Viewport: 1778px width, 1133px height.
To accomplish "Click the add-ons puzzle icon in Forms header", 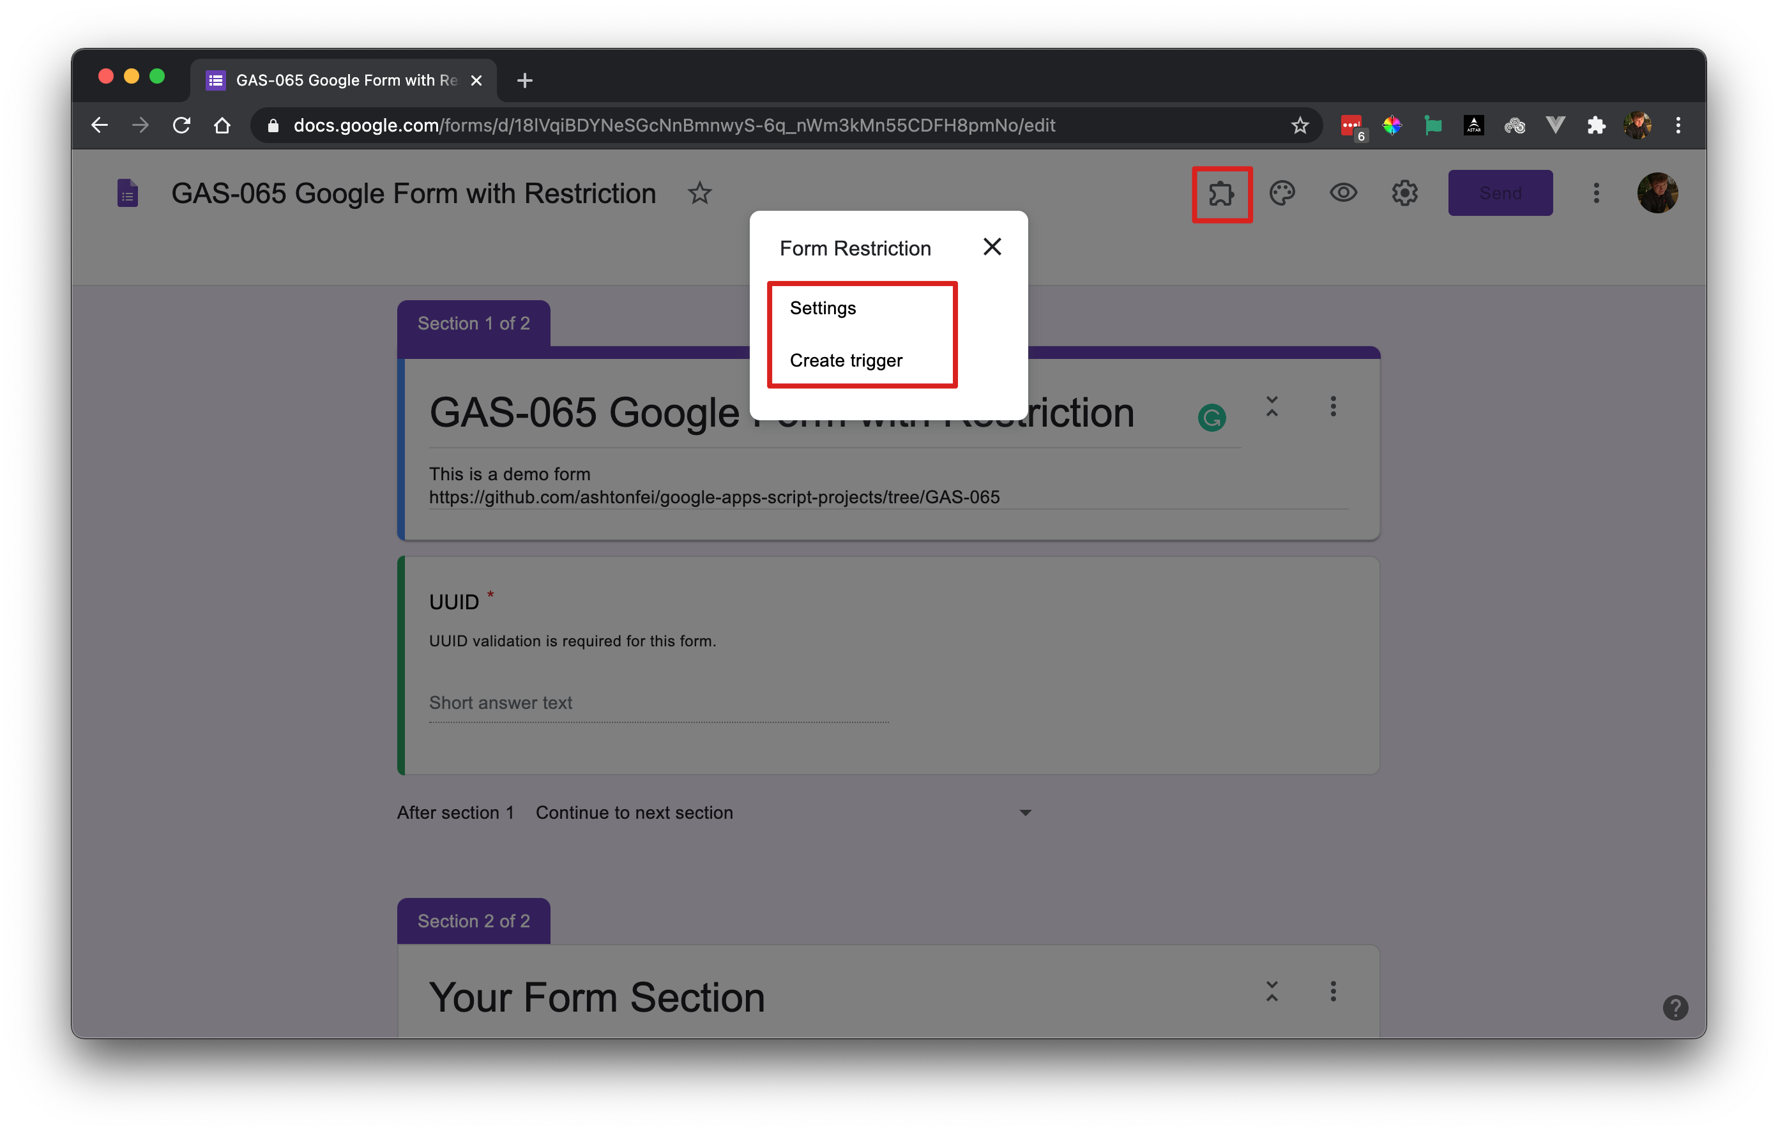I will pyautogui.click(x=1221, y=194).
